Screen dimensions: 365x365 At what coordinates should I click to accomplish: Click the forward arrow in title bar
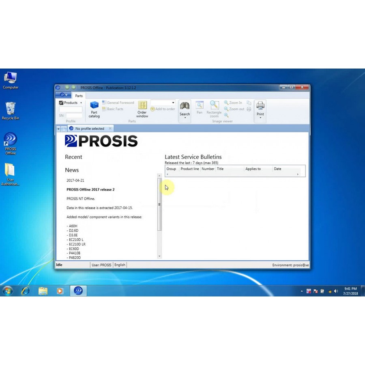[73, 88]
